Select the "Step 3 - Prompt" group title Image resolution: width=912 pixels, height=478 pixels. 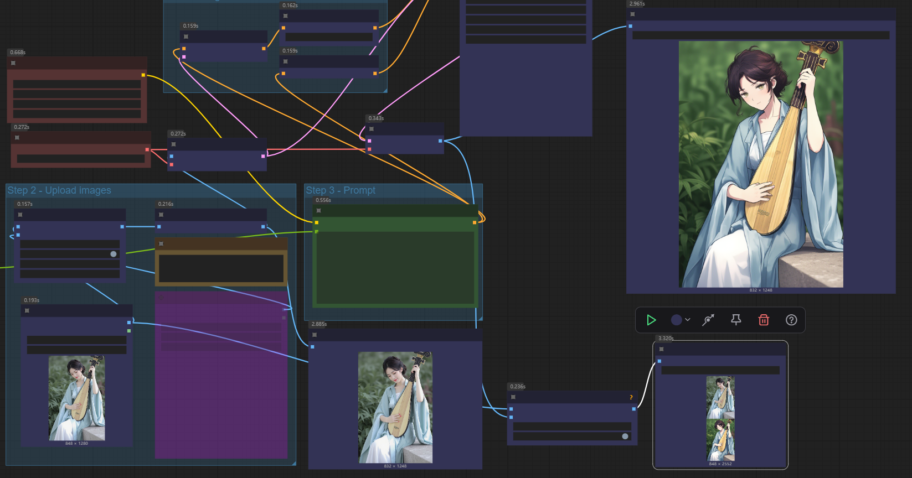341,190
